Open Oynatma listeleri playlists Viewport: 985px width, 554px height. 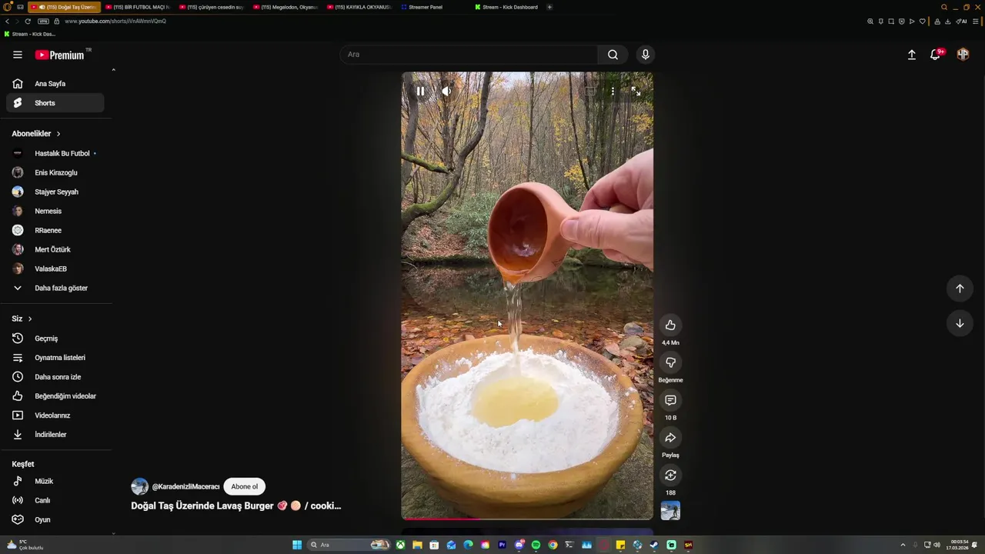coord(55,358)
